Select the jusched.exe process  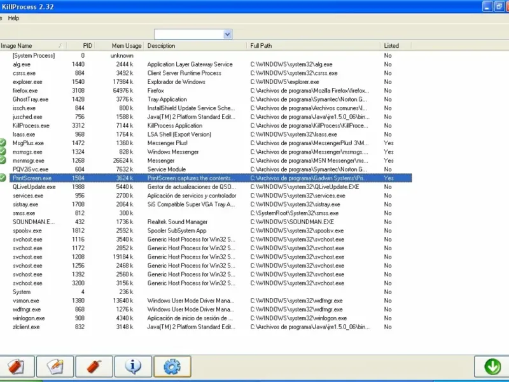[x=27, y=117]
